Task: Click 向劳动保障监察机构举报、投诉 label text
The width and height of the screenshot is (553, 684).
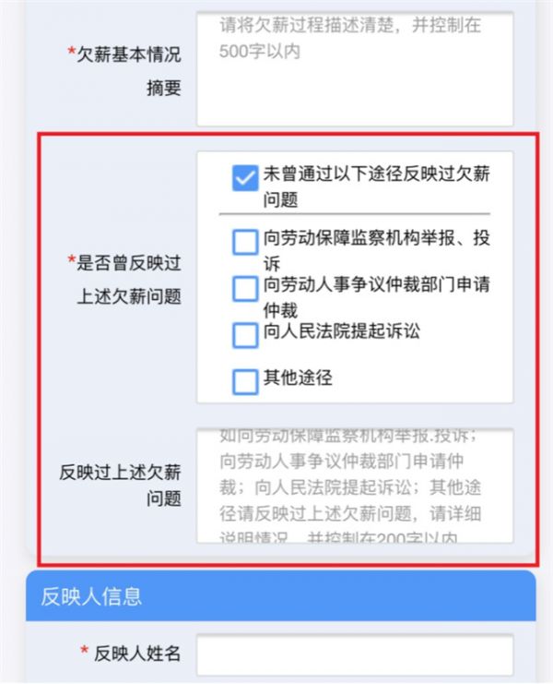Action: click(x=377, y=251)
